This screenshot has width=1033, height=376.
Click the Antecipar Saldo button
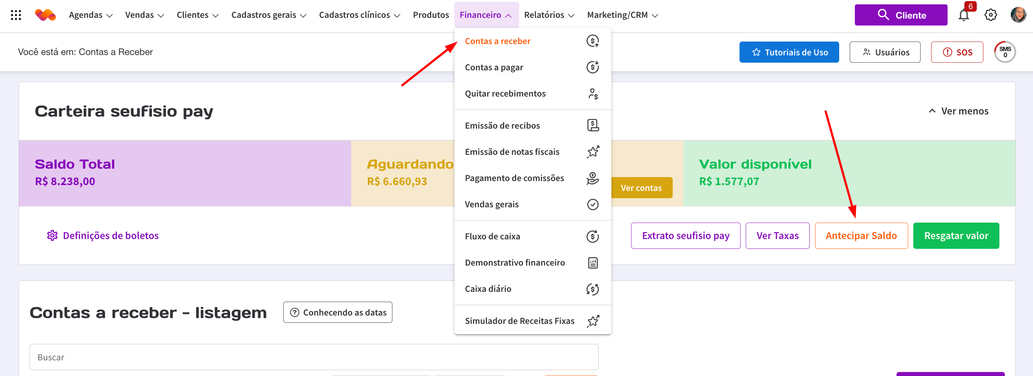click(861, 235)
